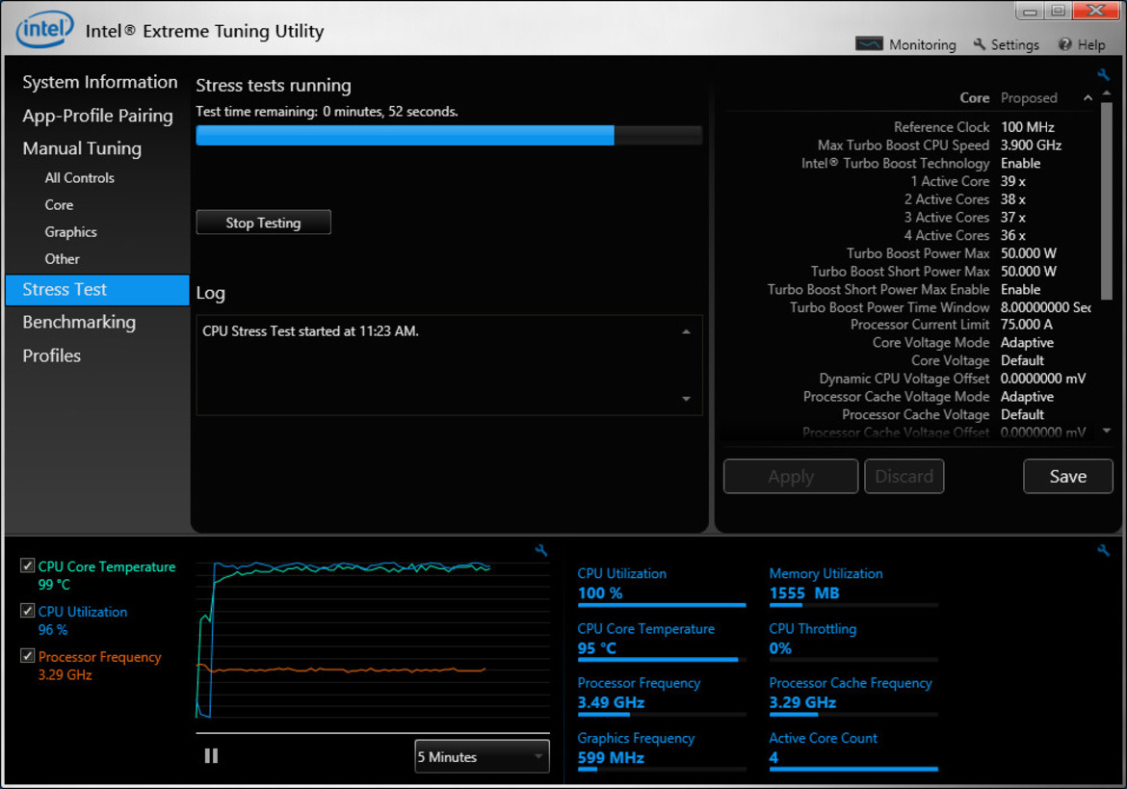1127x789 pixels.
Task: Click Core Voltage Mode Adaptive value
Action: point(1027,343)
